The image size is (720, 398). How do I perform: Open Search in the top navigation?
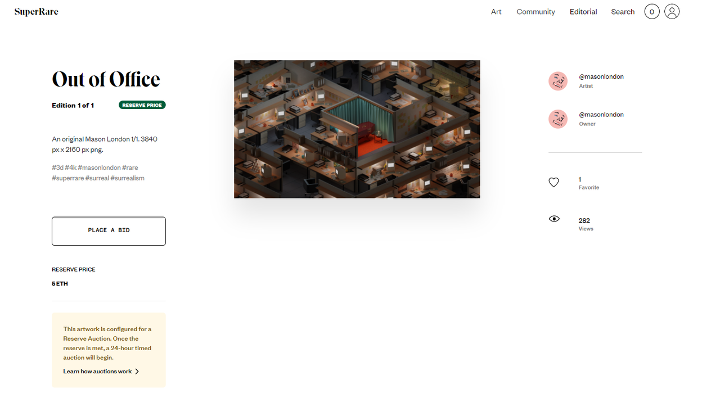coord(623,12)
